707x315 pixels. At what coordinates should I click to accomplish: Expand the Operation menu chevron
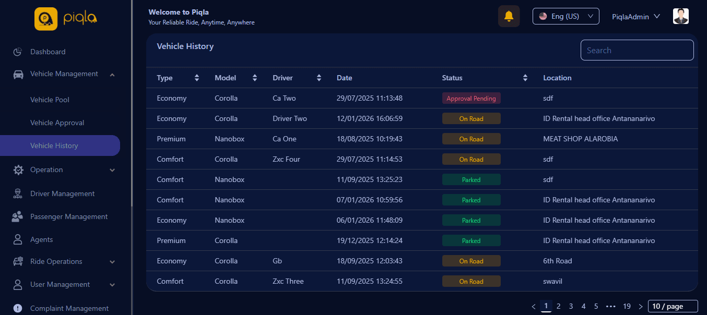coord(112,170)
